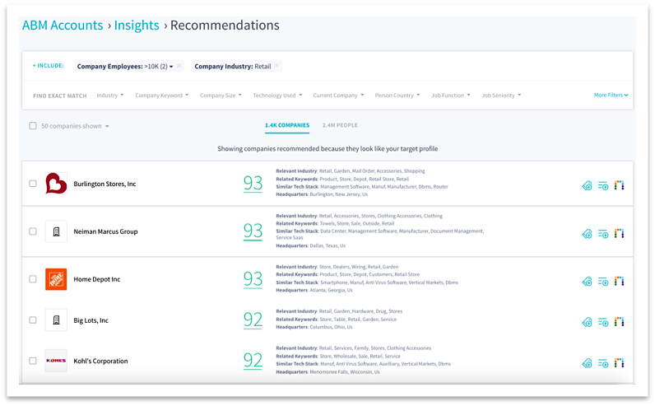Check the Neiman Marcus Group row checkbox
The height and width of the screenshot is (406, 655).
33,231
